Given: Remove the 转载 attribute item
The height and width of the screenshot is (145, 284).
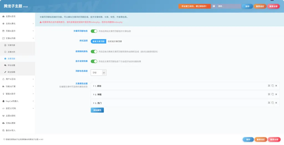Looking at the screenshot, I should (x=276, y=94).
